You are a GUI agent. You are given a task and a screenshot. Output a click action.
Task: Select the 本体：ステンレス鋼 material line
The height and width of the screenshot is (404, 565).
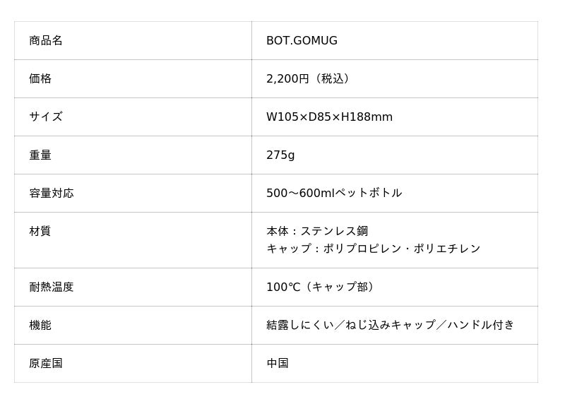click(x=317, y=232)
